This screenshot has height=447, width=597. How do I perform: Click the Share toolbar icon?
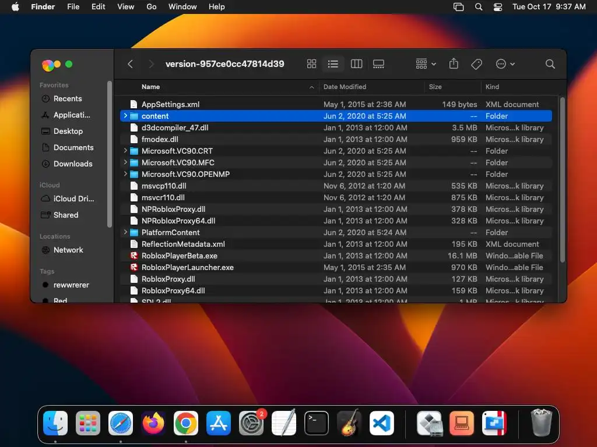pyautogui.click(x=454, y=63)
